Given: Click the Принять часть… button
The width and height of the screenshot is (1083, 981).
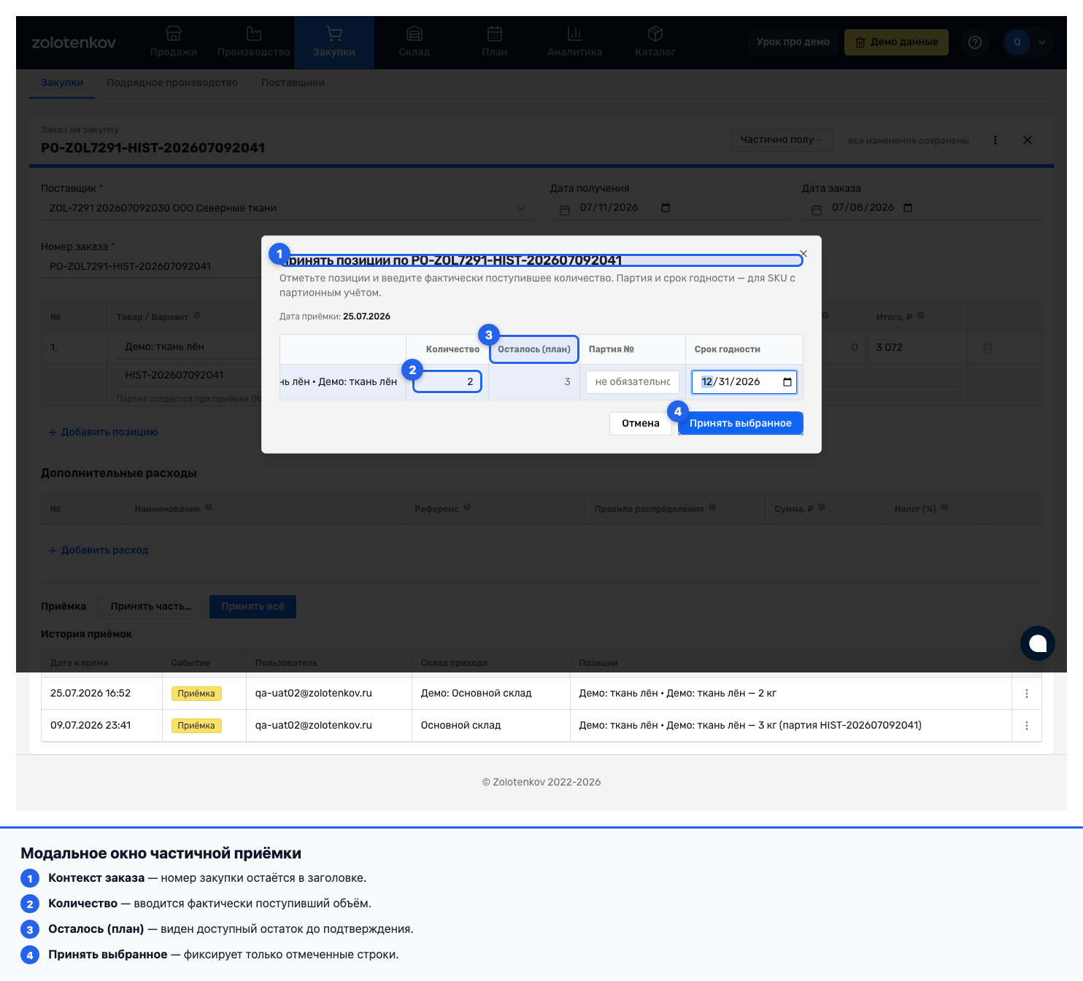Looking at the screenshot, I should click(x=150, y=607).
